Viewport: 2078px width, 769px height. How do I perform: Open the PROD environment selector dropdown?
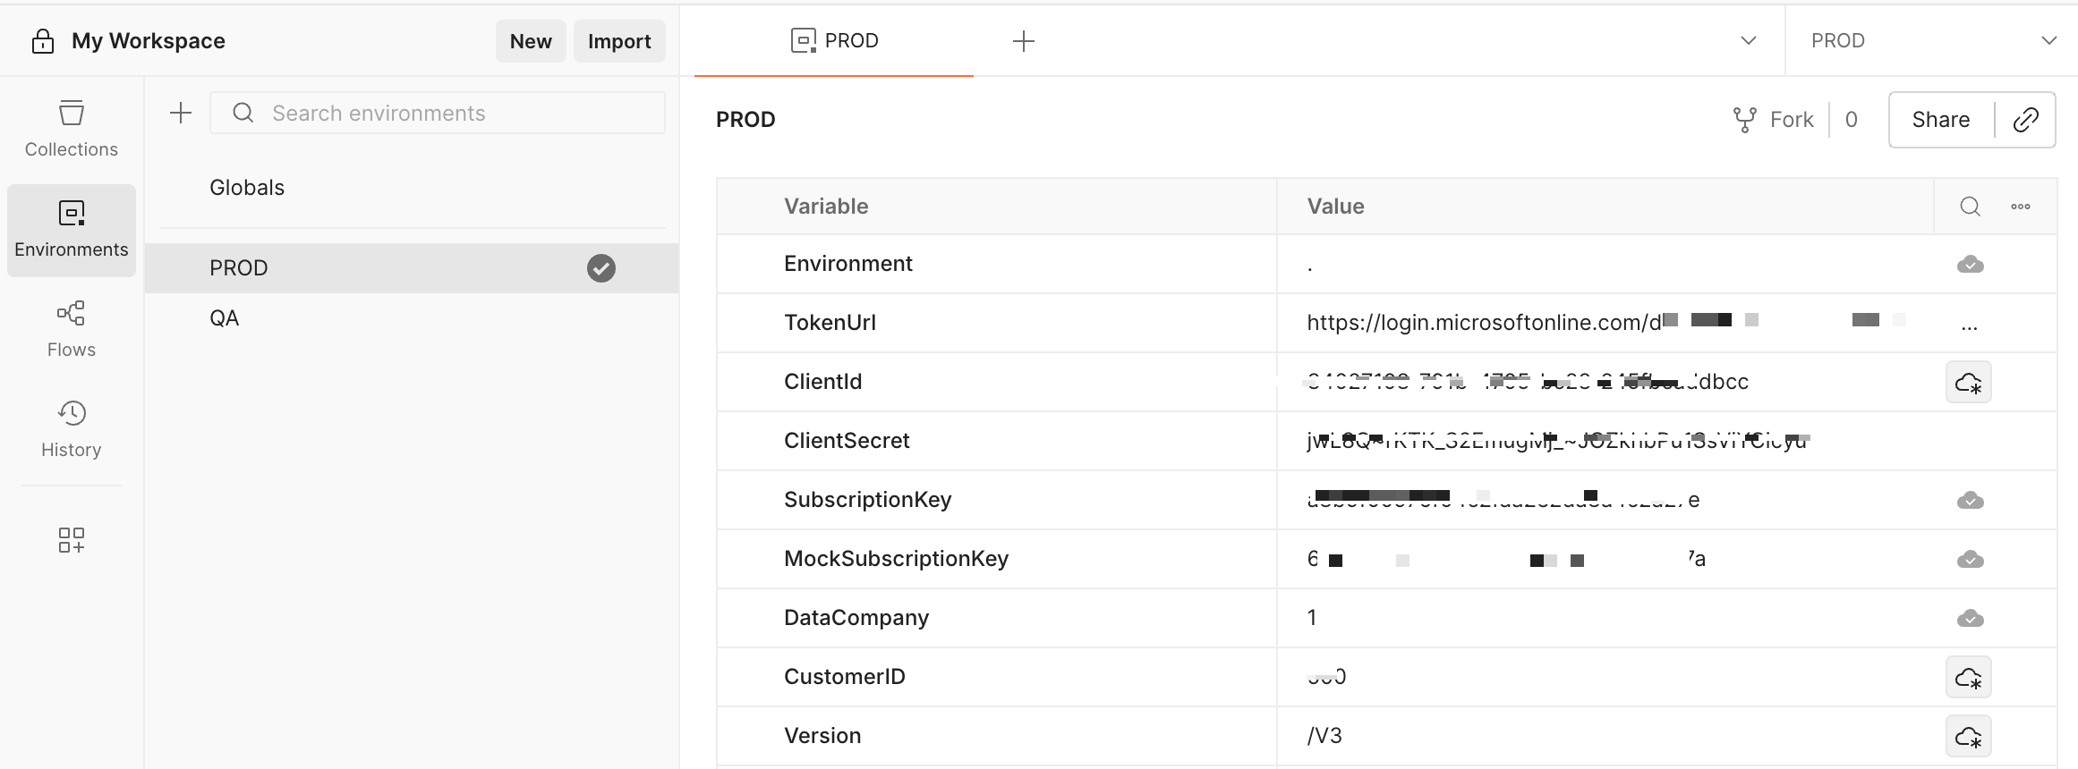pos(1931,41)
